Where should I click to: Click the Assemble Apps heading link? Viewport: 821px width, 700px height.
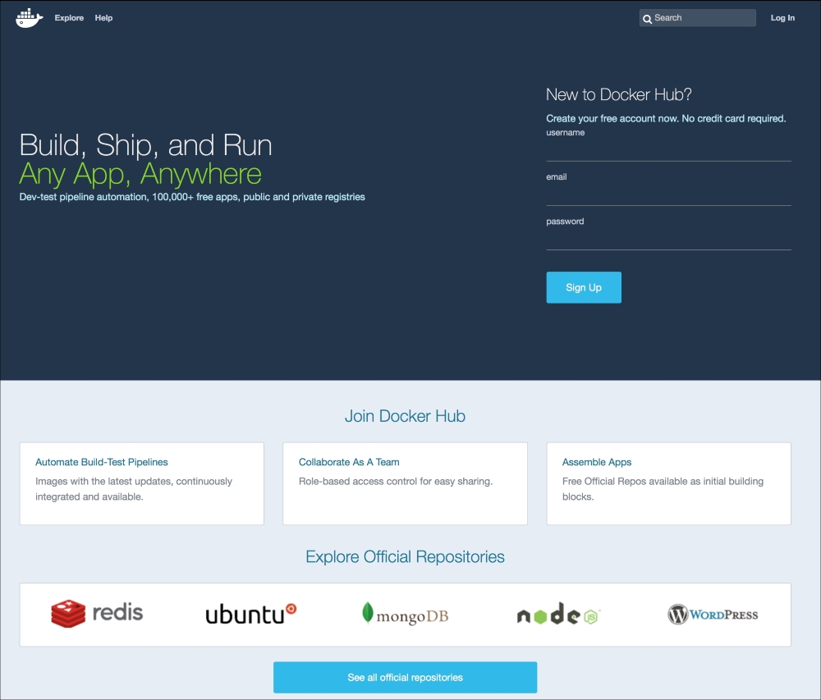pyautogui.click(x=597, y=462)
